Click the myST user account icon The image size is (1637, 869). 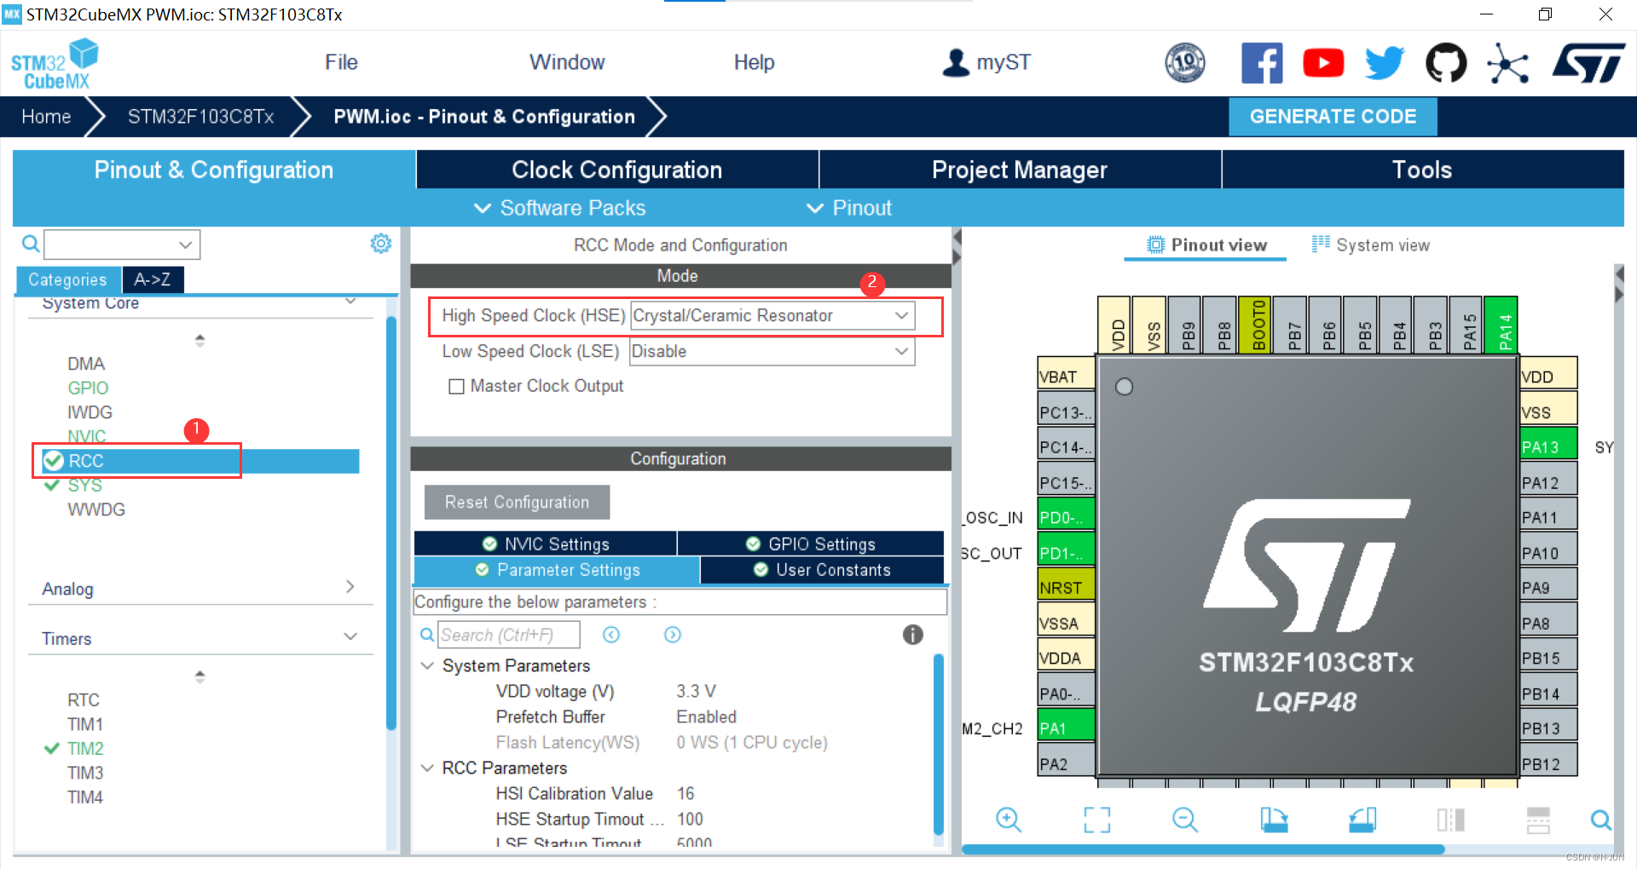click(x=957, y=62)
